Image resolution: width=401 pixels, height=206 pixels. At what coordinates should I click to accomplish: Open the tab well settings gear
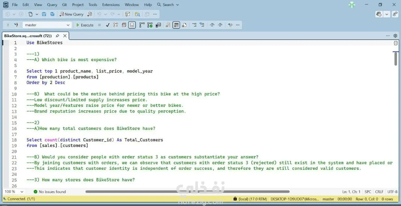(x=395, y=36)
